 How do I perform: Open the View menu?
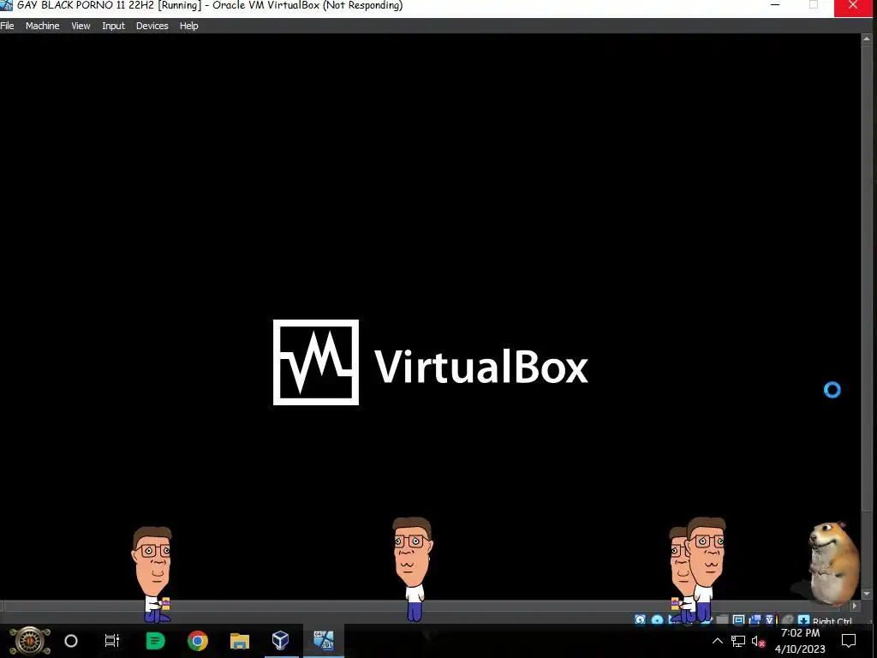click(x=81, y=26)
